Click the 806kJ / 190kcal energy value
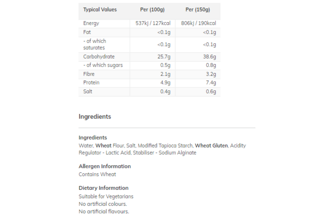This screenshot has height=221, width=333. tap(198, 23)
